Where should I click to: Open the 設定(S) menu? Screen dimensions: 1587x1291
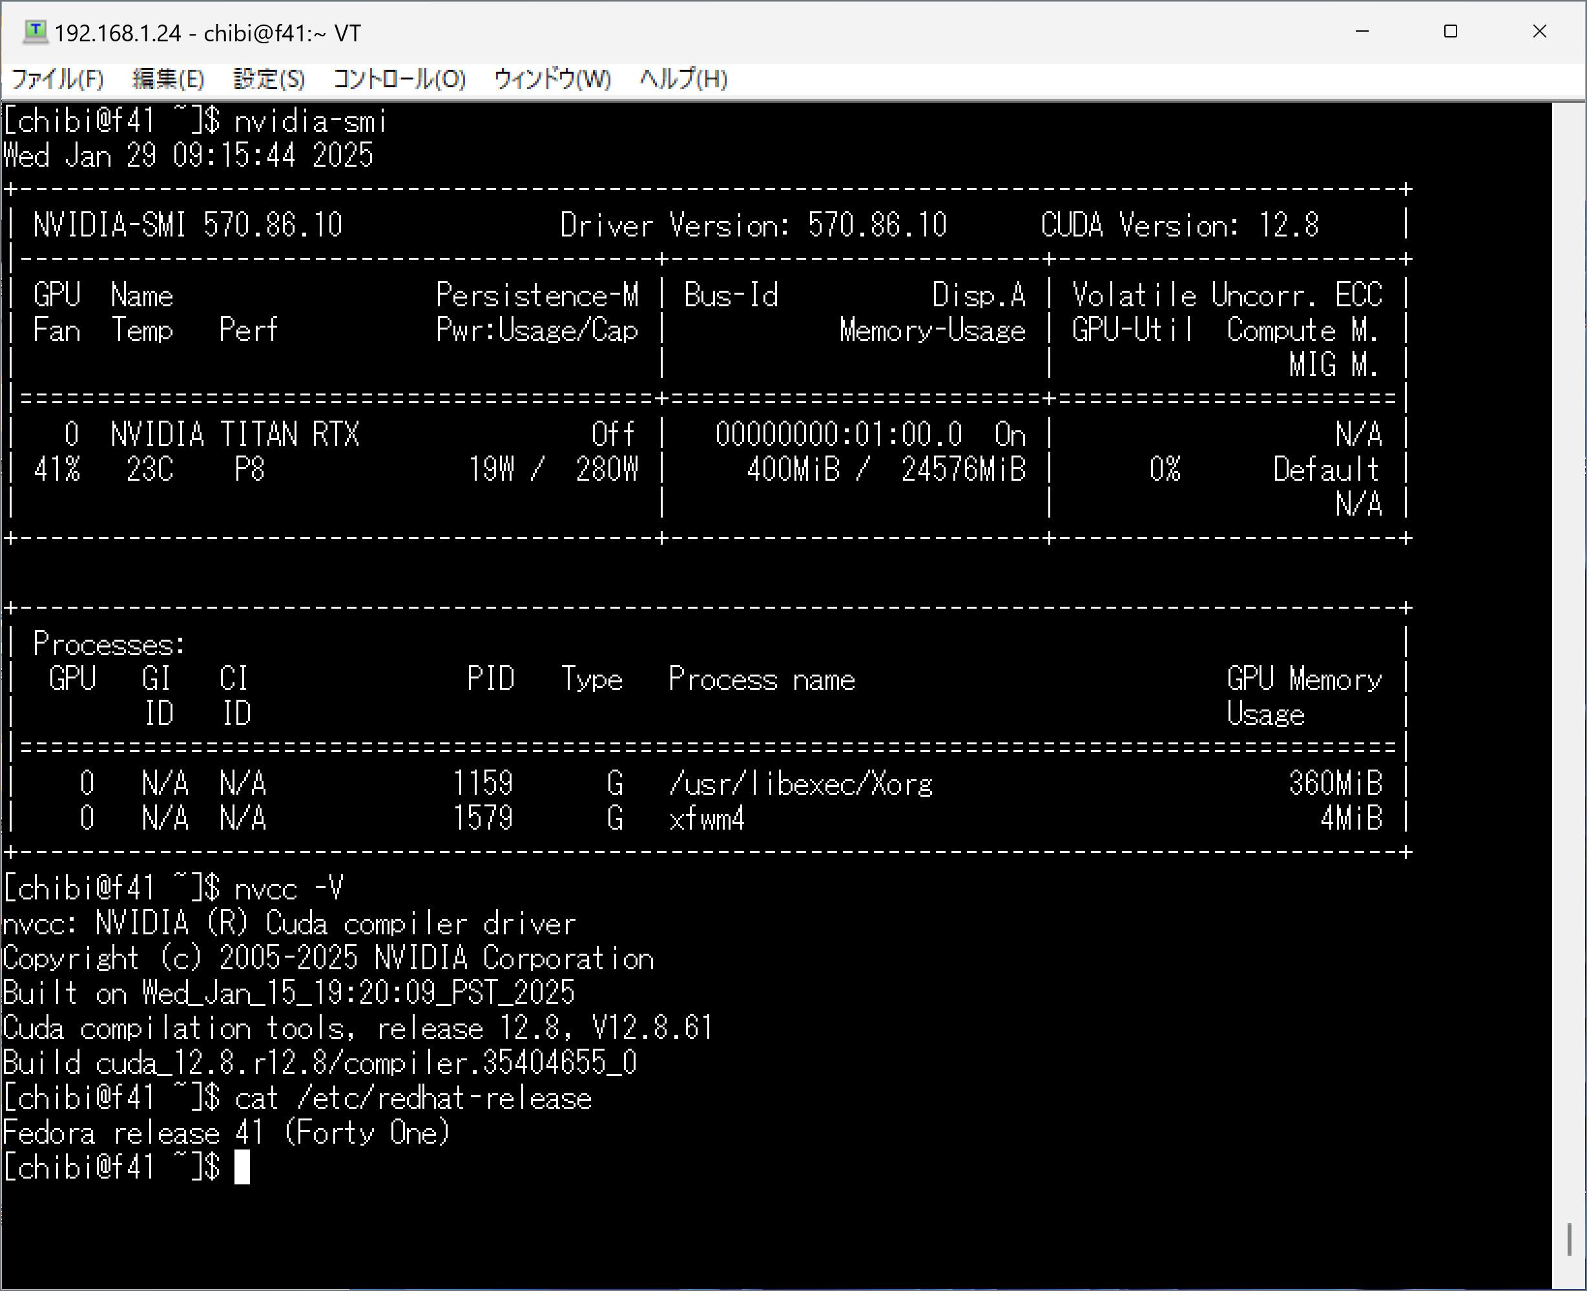click(269, 79)
